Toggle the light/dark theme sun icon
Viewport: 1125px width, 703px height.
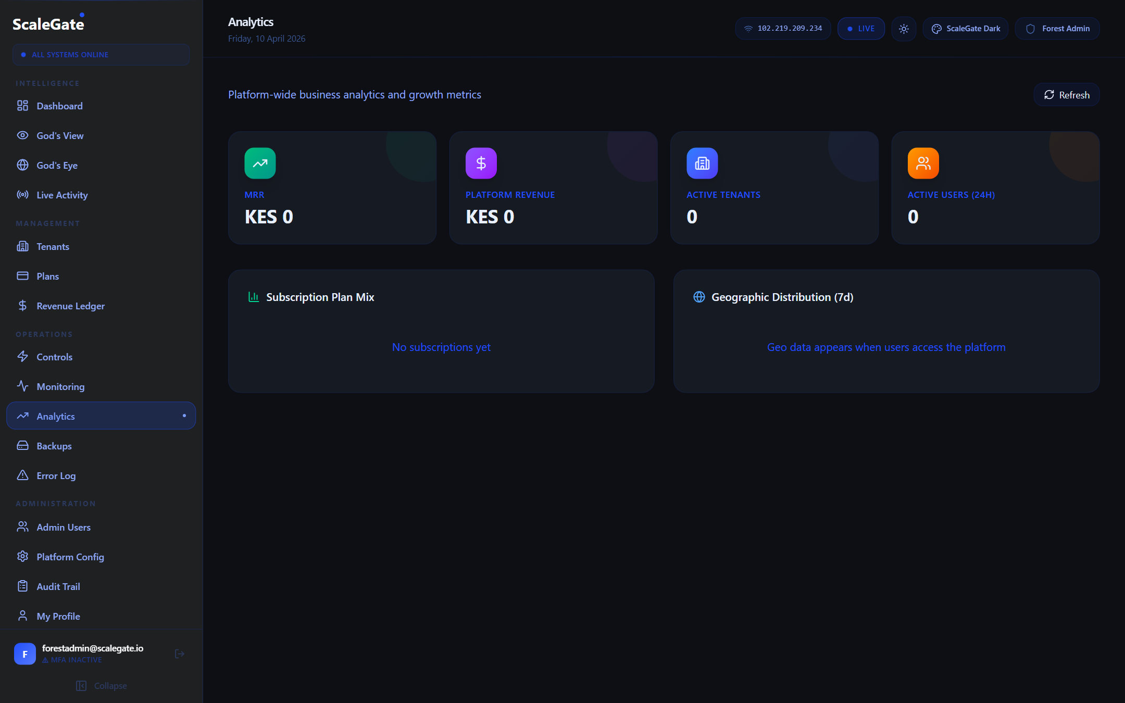coord(904,29)
